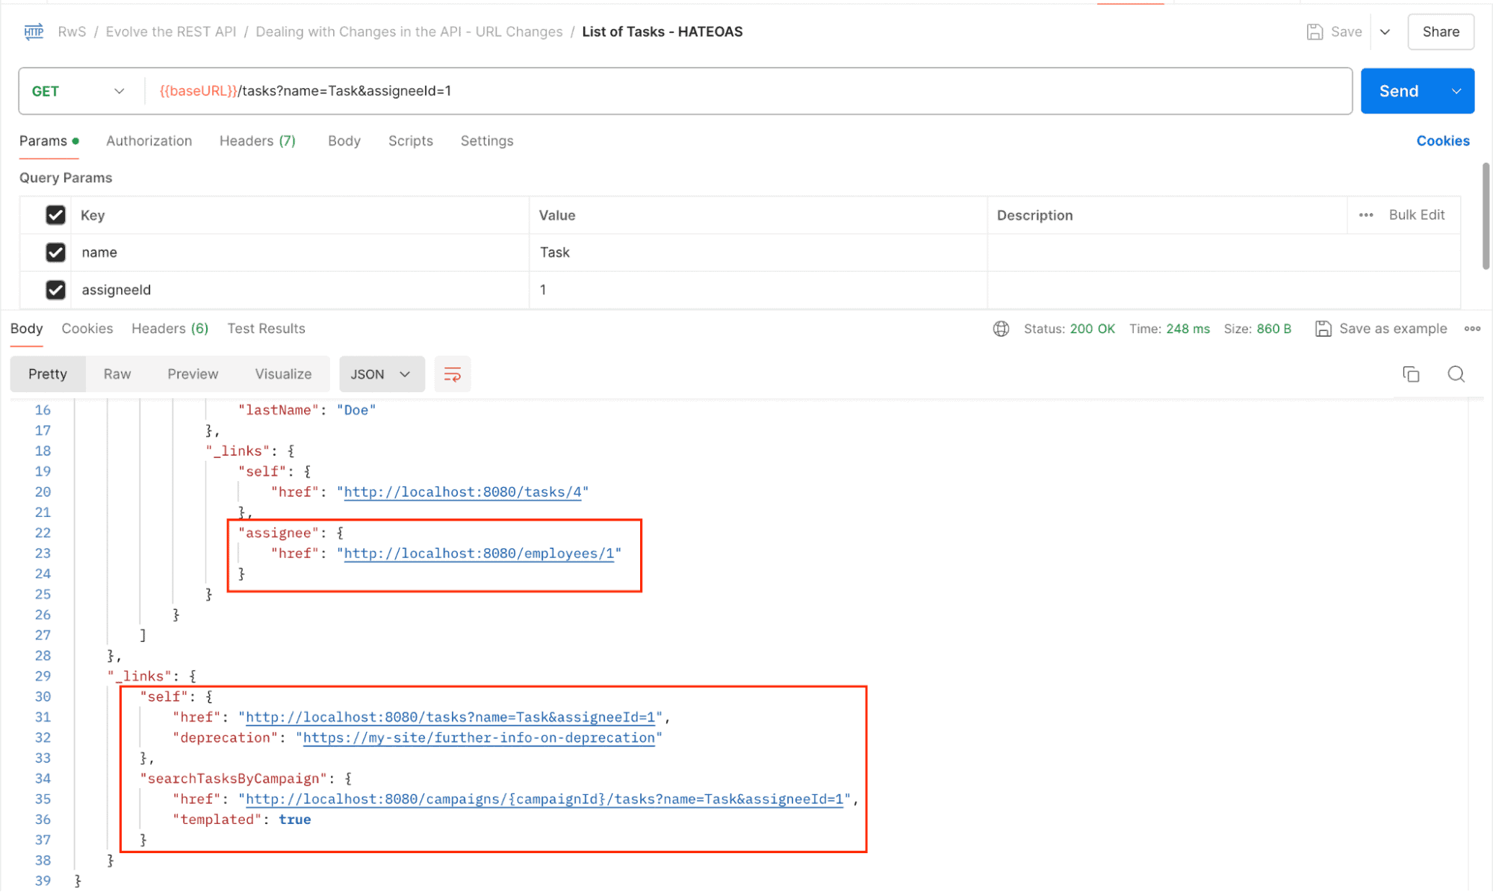This screenshot has height=892, width=1493.
Task: Select the Raw response view
Action: (117, 374)
